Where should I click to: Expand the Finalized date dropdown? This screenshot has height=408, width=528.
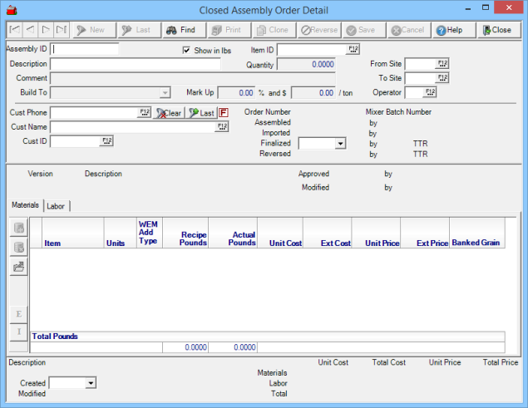point(340,144)
